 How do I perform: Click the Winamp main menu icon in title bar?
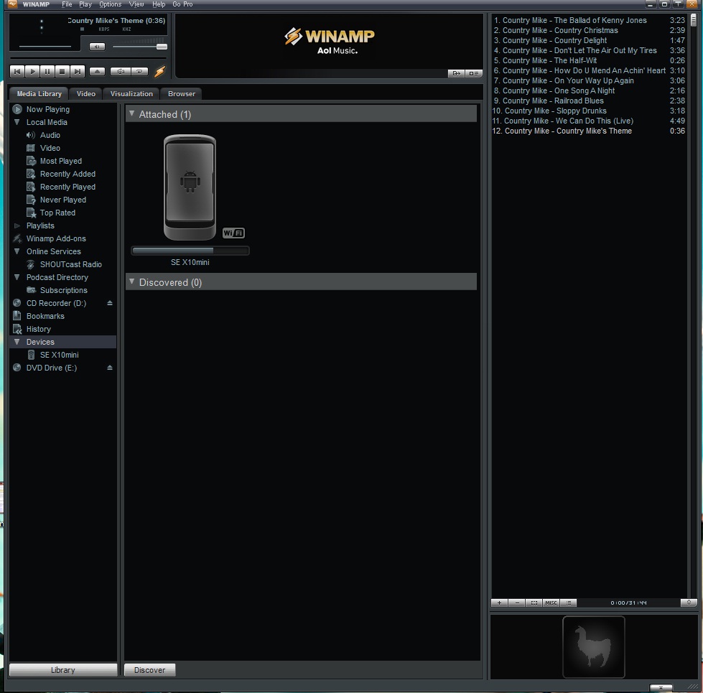tap(12, 4)
